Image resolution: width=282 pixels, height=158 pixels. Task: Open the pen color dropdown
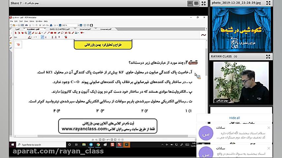[32, 37]
